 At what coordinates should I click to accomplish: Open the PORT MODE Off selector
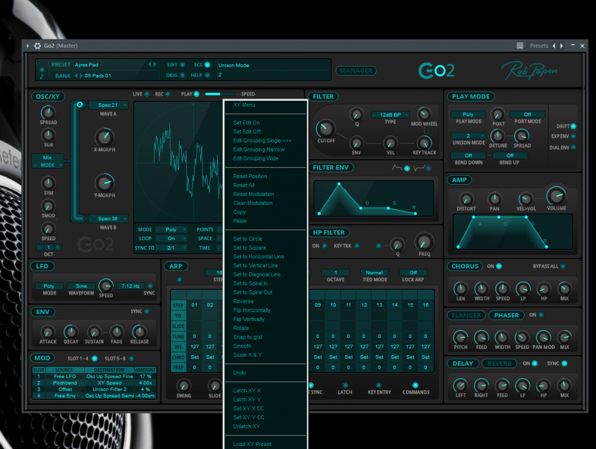[x=527, y=114]
